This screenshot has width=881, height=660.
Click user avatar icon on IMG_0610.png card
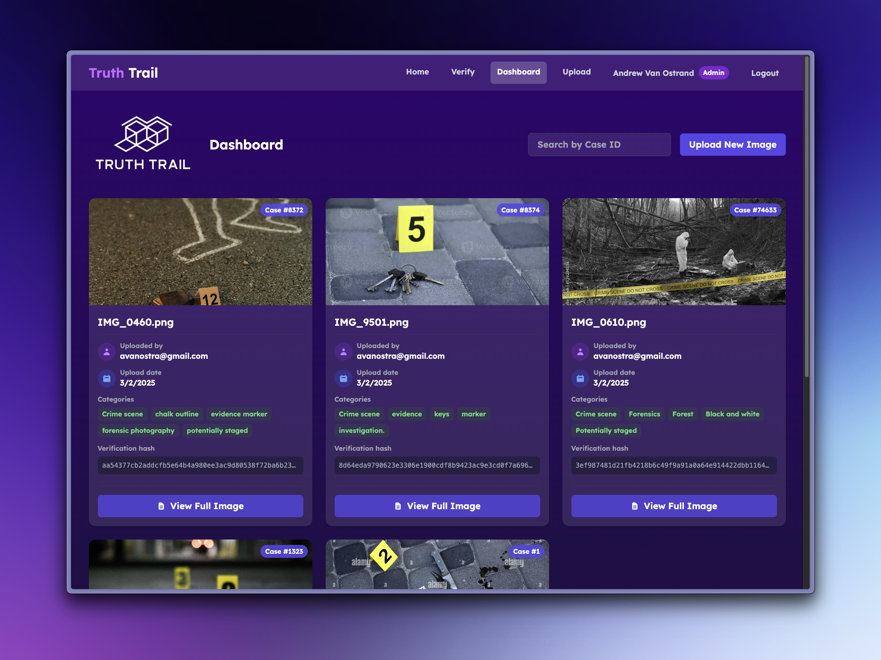pyautogui.click(x=580, y=352)
